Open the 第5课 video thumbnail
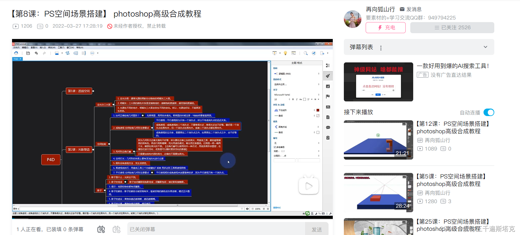520x235 pixels. click(378, 192)
